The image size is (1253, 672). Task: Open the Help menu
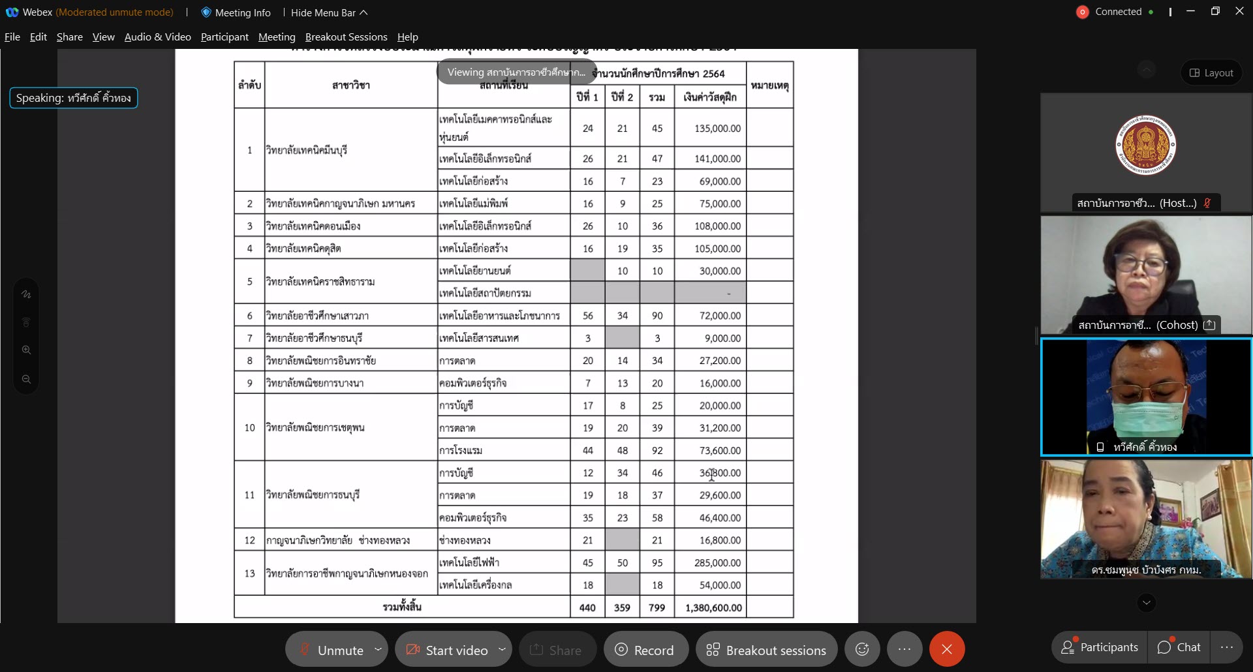pos(408,37)
